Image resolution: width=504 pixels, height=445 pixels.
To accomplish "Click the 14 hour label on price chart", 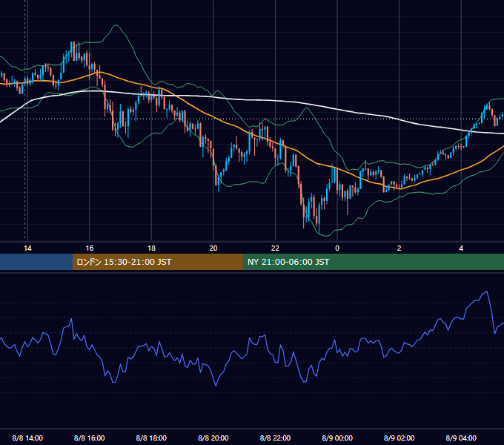I will coord(27,248).
